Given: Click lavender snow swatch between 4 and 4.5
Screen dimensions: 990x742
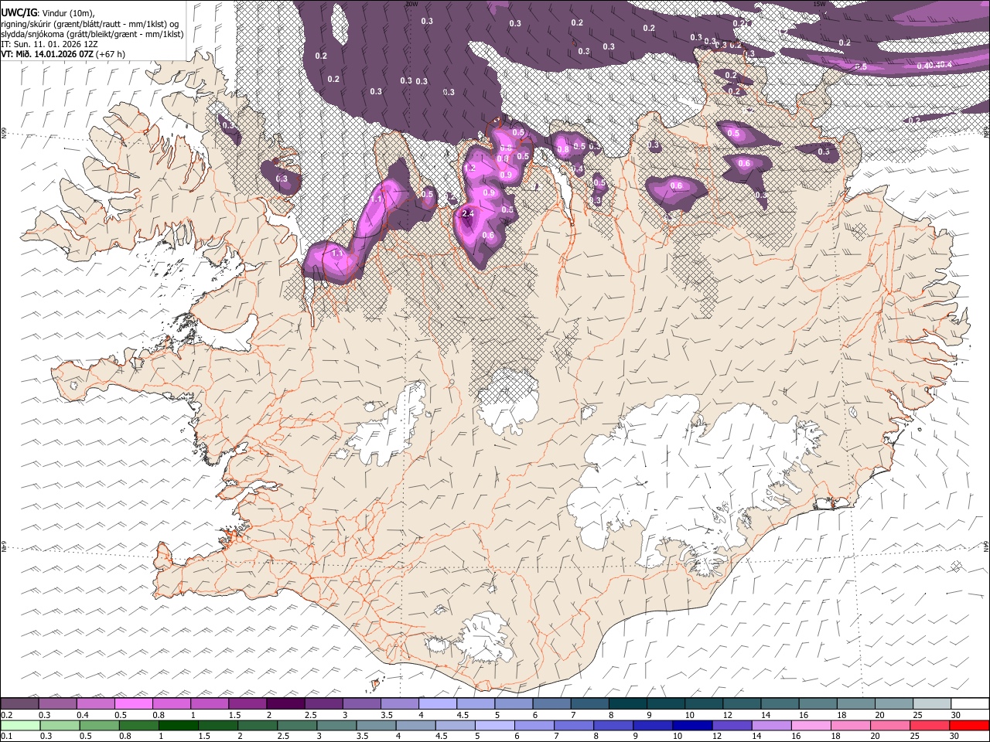Looking at the screenshot, I should coord(437,704).
